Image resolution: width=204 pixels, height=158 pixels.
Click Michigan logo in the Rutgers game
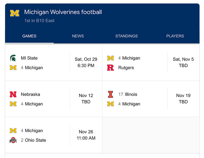[x=110, y=58]
